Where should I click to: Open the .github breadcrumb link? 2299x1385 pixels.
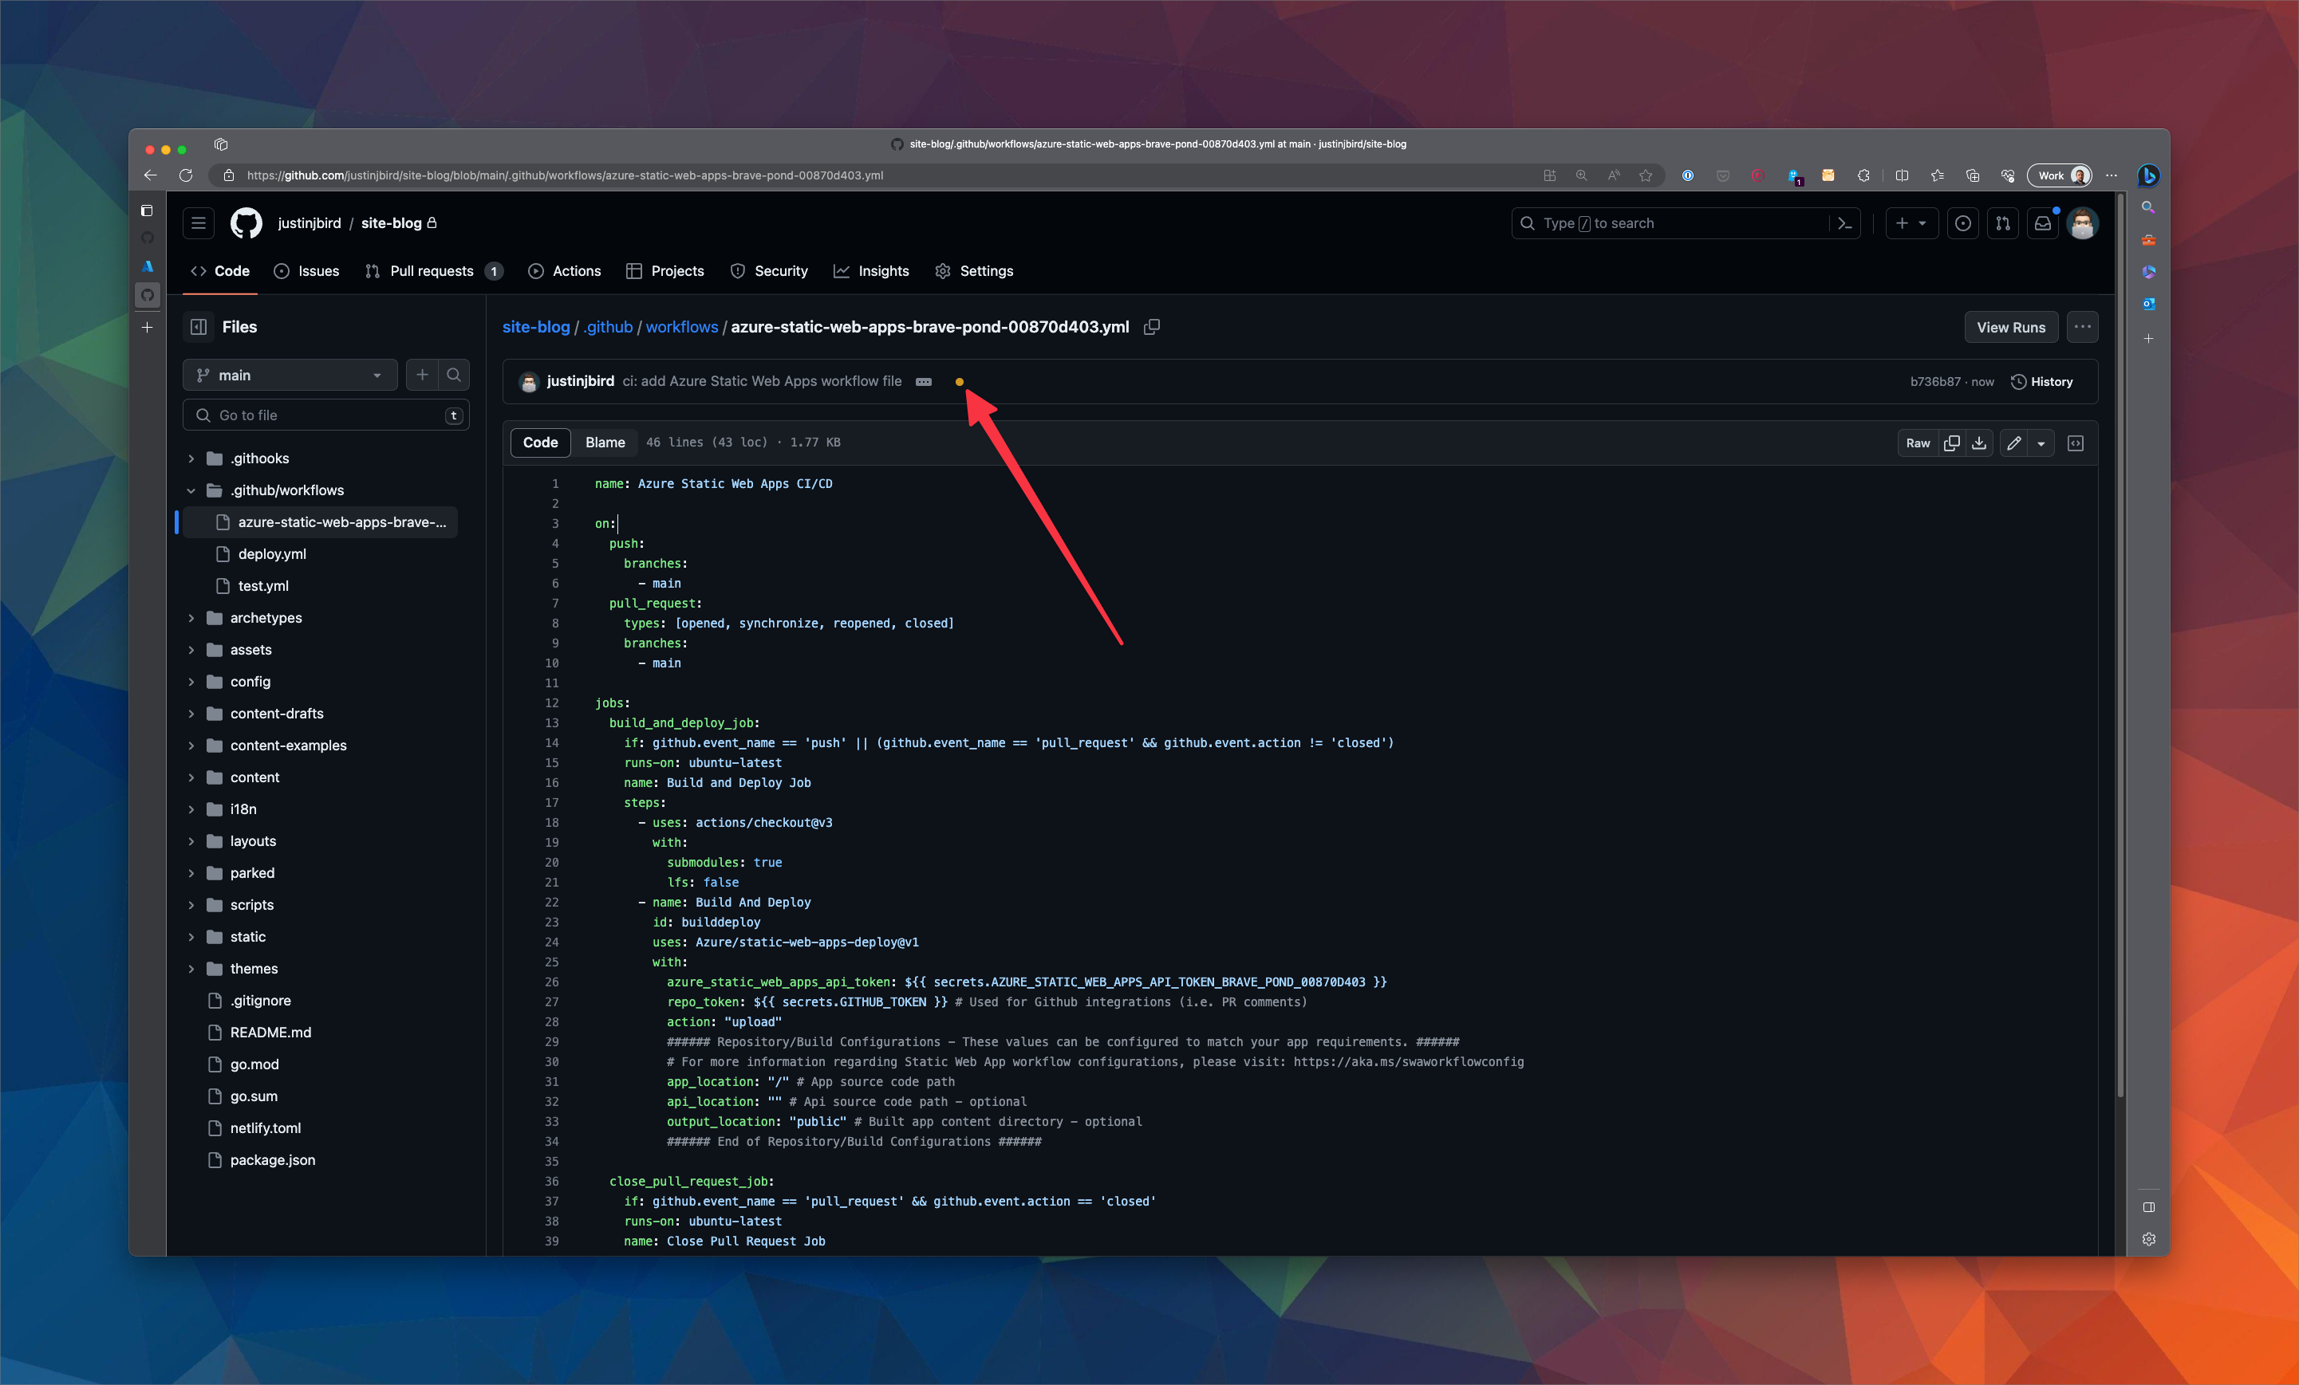(607, 326)
